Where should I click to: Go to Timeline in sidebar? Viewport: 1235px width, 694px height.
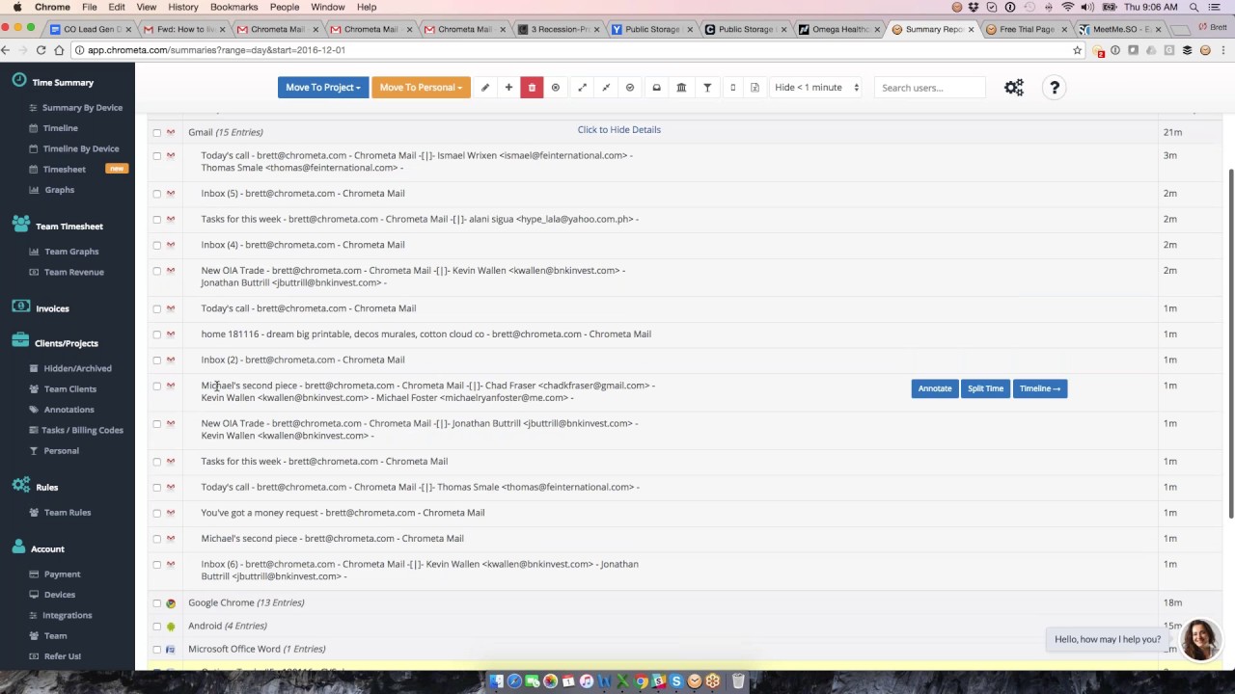point(60,128)
